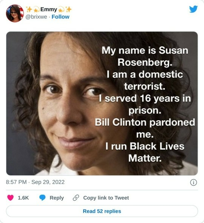Click the Sep 29, 2022 date
Viewport: 204px width, 223px height.
[x=48, y=182]
